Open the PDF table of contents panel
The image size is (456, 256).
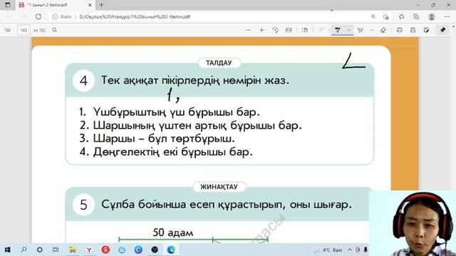pos(8,30)
